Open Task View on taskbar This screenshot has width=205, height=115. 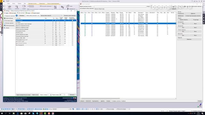[x=10, y=113]
